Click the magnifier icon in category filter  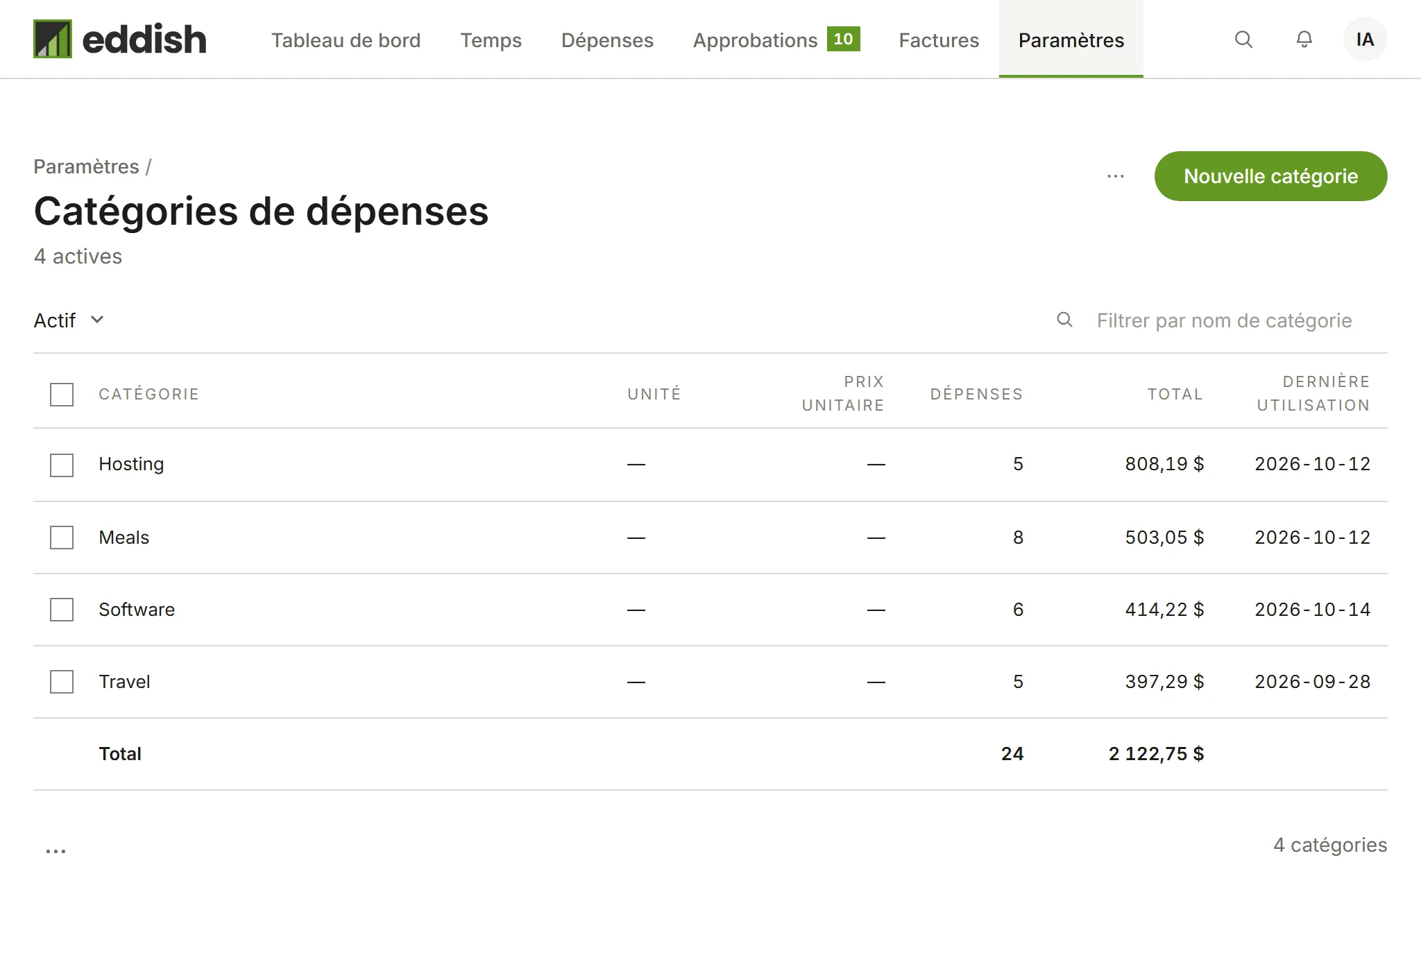point(1064,320)
